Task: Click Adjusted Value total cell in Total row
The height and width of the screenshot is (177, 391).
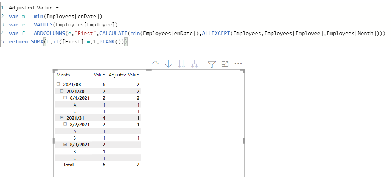Action: [x=138, y=165]
